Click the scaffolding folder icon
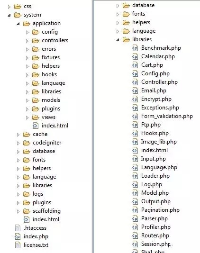 point(27,211)
